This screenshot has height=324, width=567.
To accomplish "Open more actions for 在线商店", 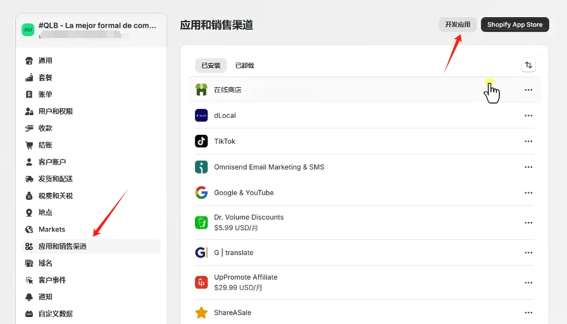I will 528,90.
